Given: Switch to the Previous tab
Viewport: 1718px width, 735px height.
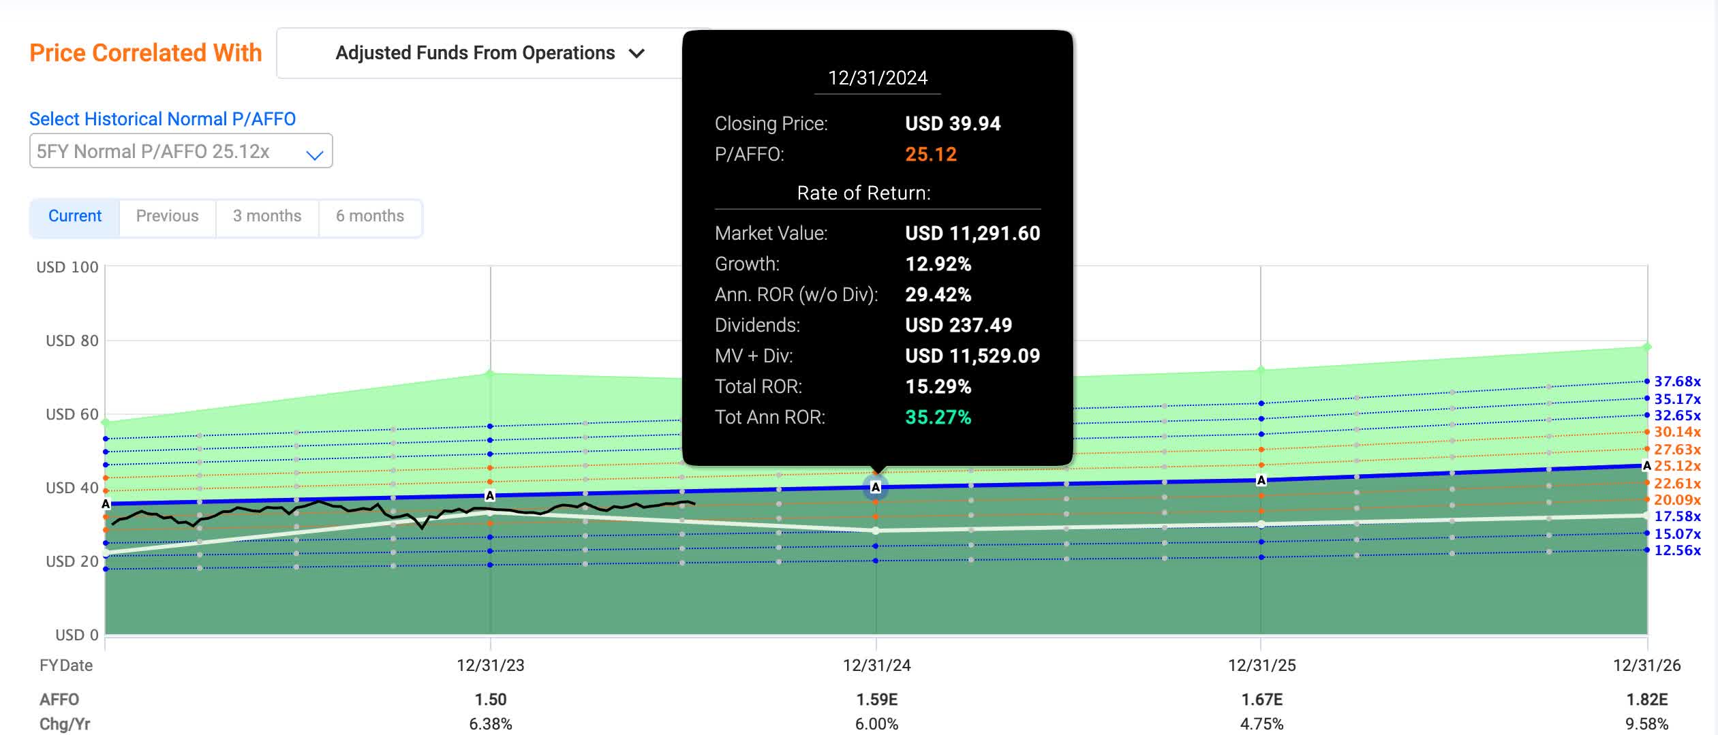Looking at the screenshot, I should [x=167, y=216].
